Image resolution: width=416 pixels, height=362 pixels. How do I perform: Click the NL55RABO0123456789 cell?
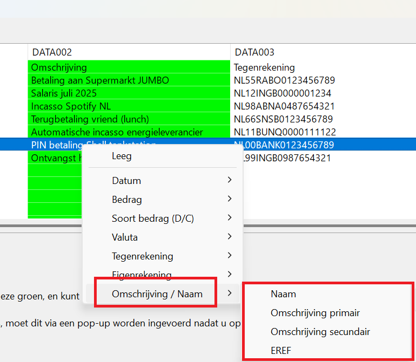pos(323,80)
